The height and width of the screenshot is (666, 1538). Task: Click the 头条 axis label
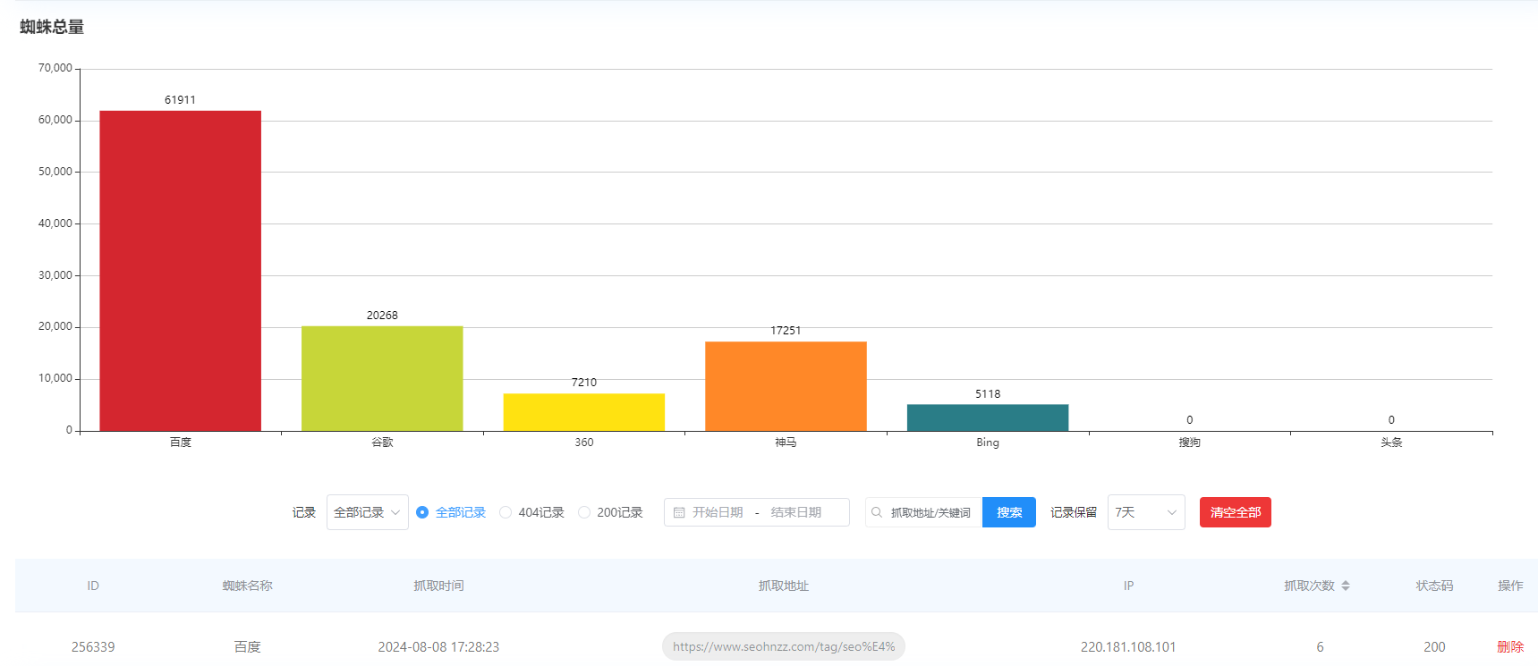[x=1391, y=443]
